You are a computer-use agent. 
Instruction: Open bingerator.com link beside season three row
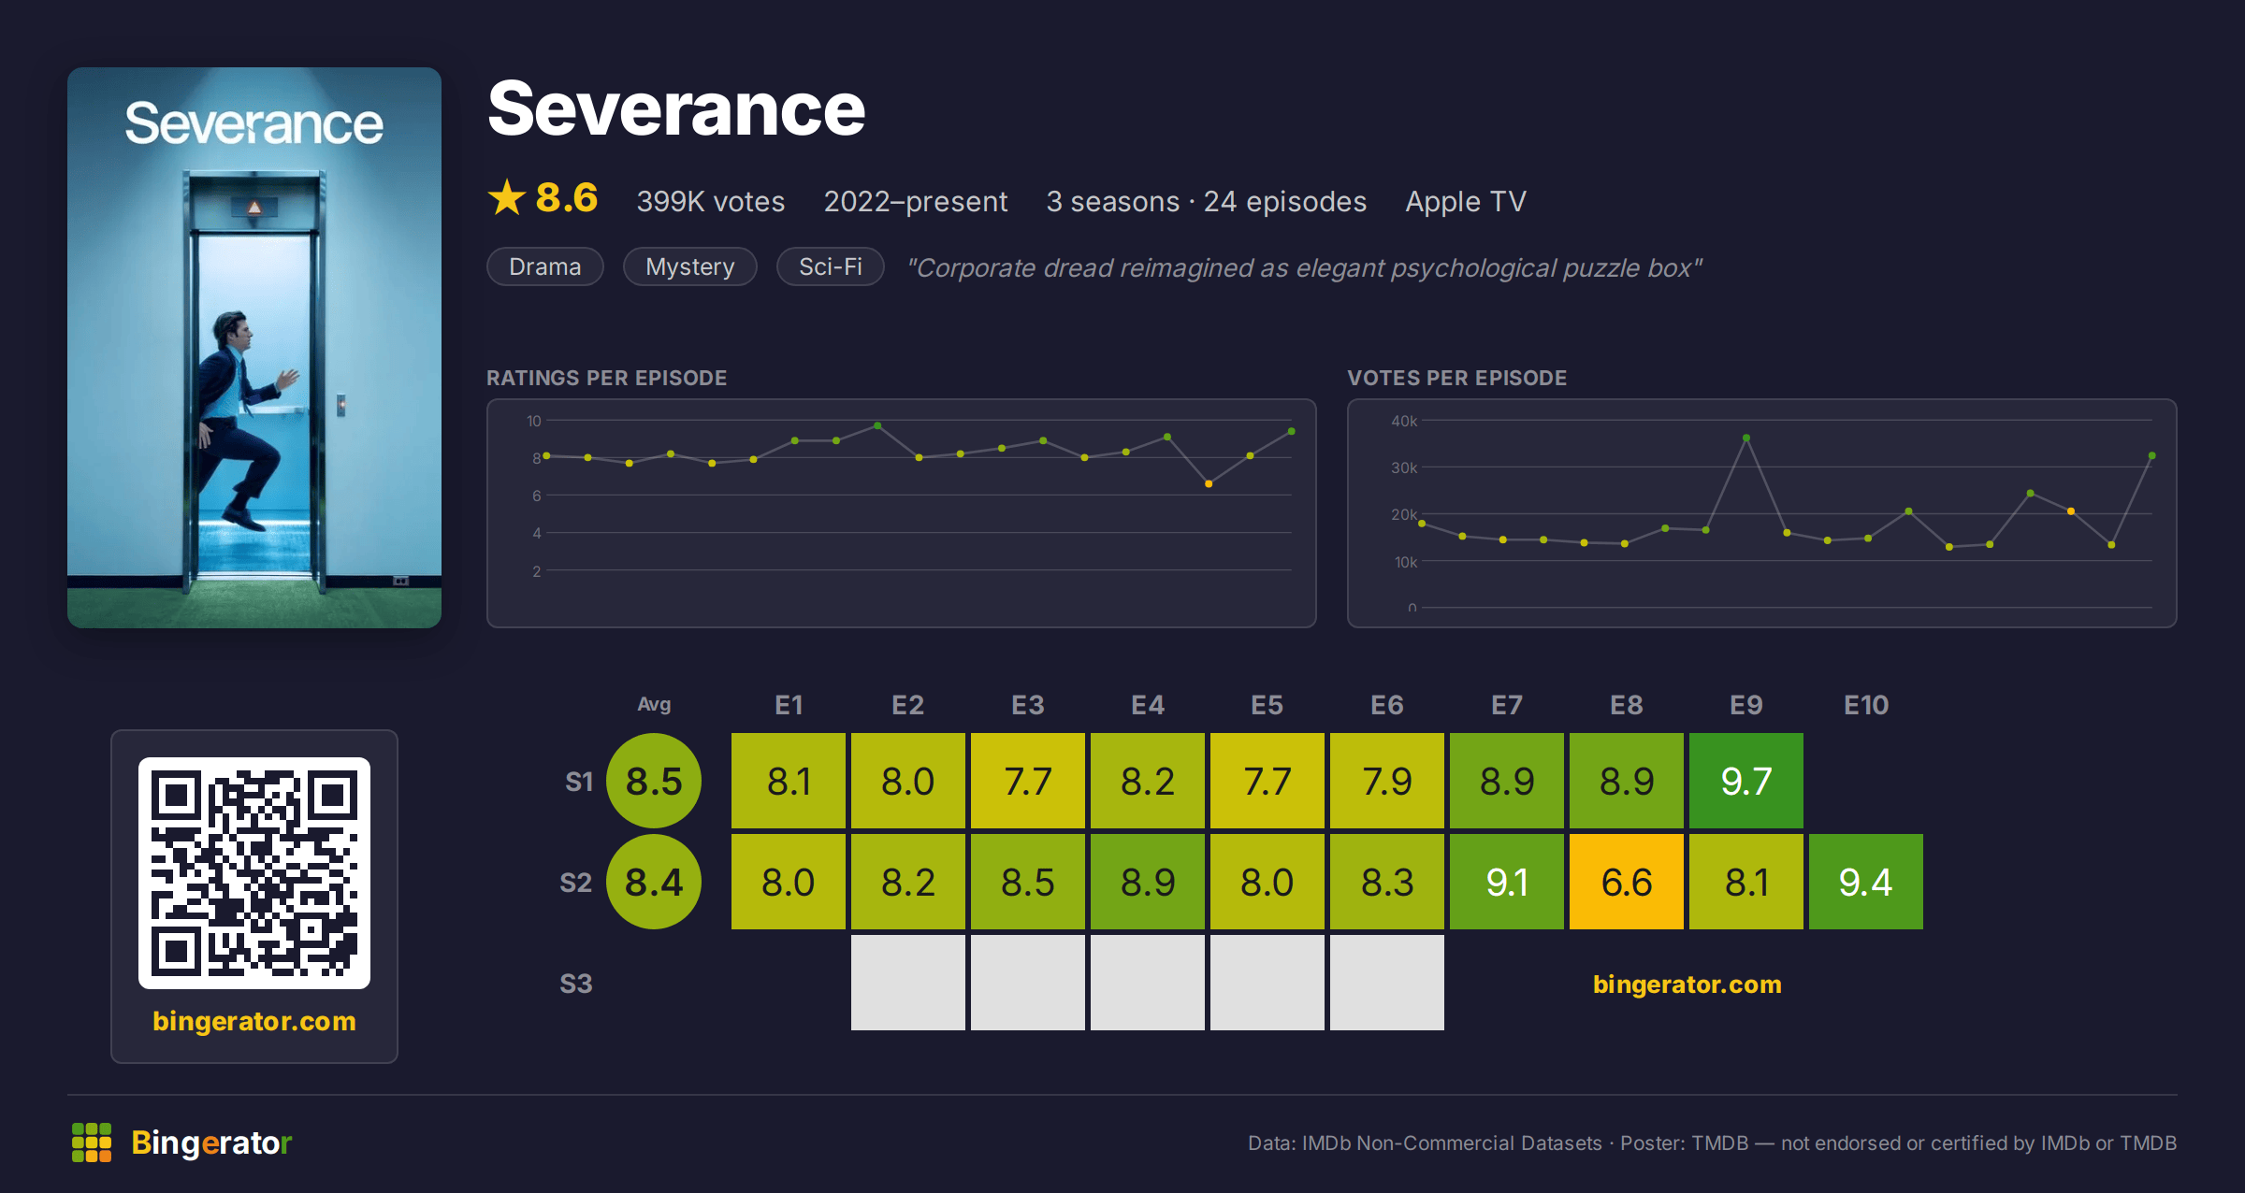point(1687,984)
